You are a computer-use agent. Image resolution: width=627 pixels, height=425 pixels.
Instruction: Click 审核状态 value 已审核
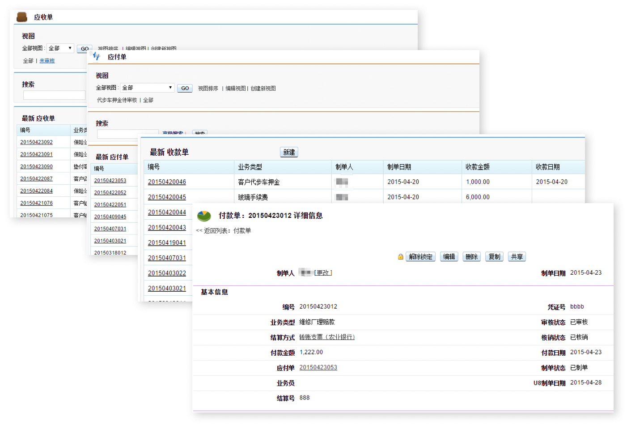[579, 322]
